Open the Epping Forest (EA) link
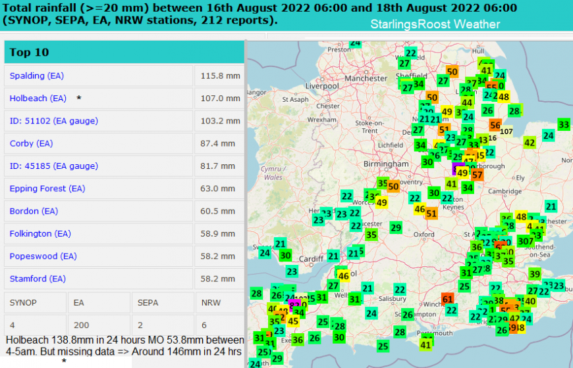Image resolution: width=573 pixels, height=368 pixels. point(47,189)
